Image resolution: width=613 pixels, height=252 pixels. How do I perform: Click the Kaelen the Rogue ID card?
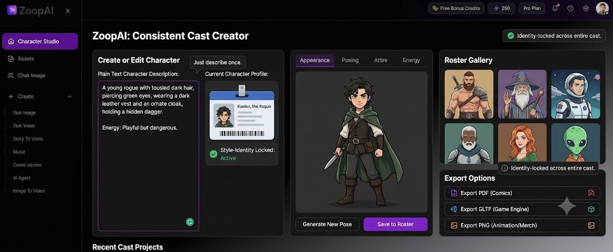coord(242,115)
